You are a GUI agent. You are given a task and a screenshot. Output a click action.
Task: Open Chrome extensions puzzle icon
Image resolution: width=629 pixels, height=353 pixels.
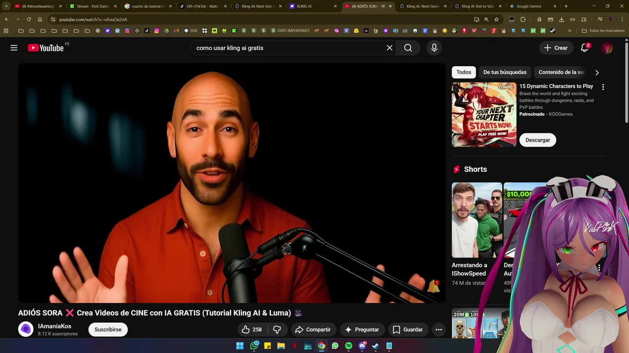click(523, 19)
